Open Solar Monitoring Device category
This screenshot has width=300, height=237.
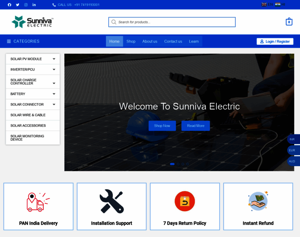coord(33,138)
